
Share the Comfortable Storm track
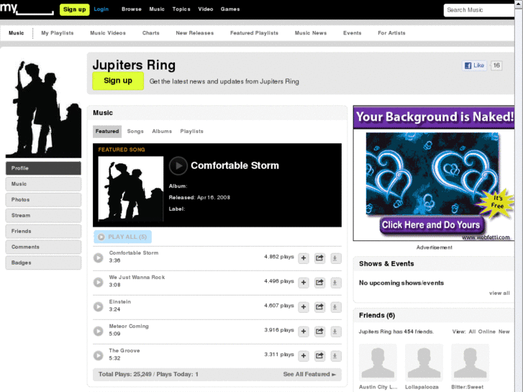pos(319,258)
